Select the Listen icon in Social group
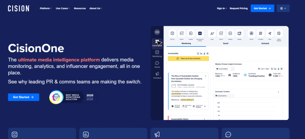This screenshot has height=139, width=305. tap(212, 34)
